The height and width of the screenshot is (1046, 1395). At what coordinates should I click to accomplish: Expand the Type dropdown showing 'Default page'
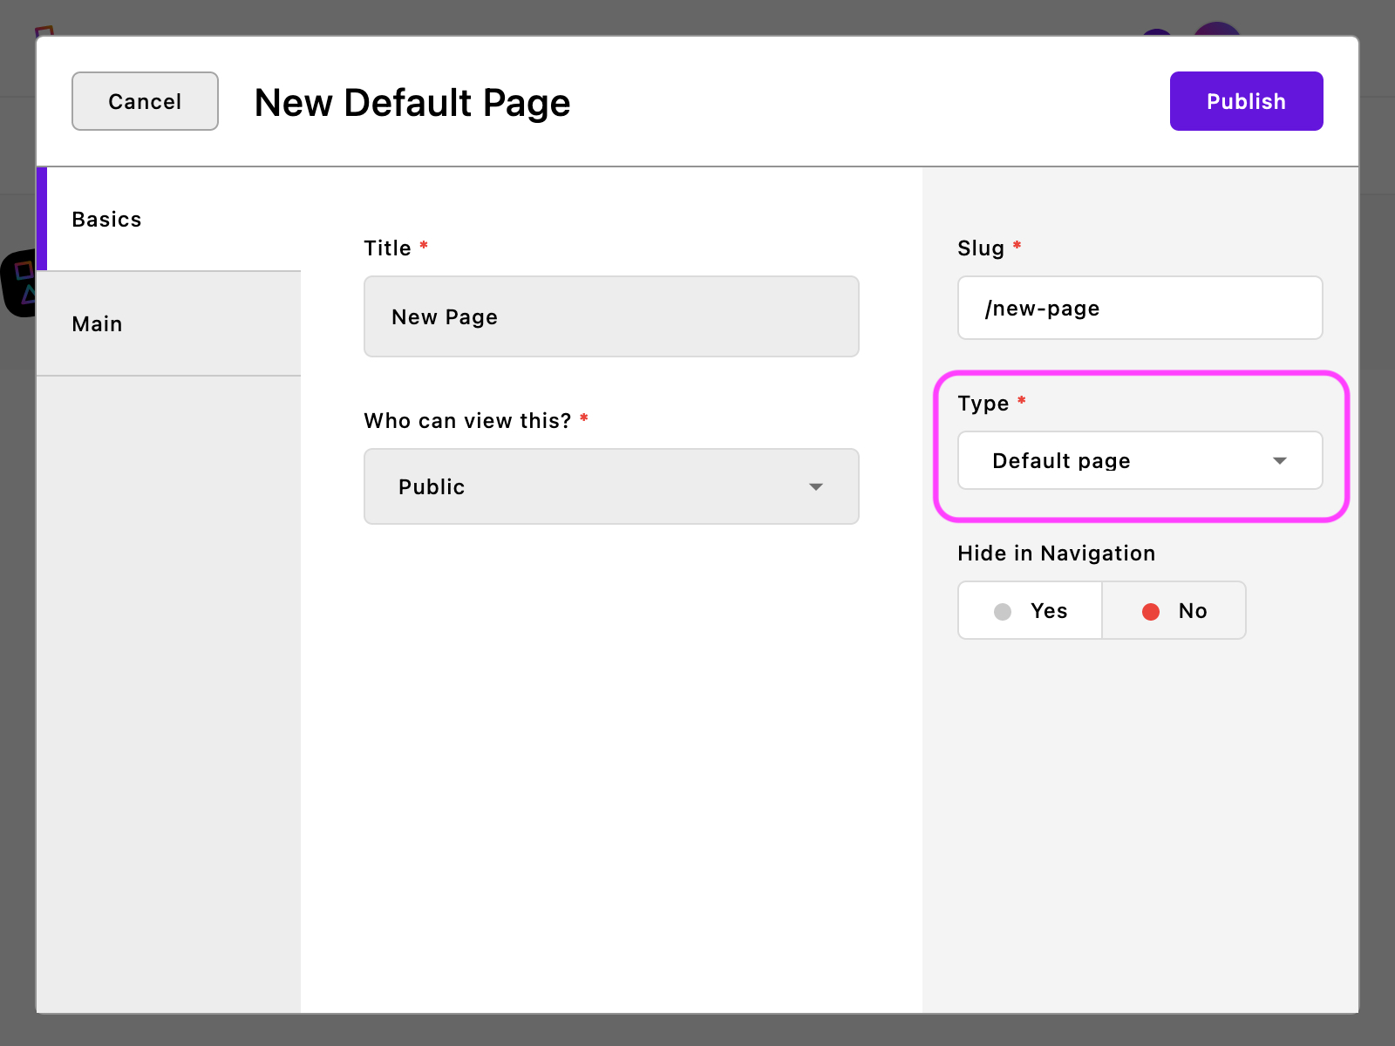point(1139,460)
